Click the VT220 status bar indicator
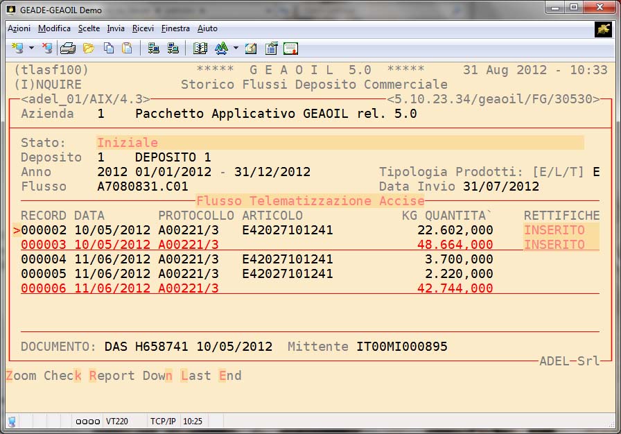621x434 pixels. 115,421
